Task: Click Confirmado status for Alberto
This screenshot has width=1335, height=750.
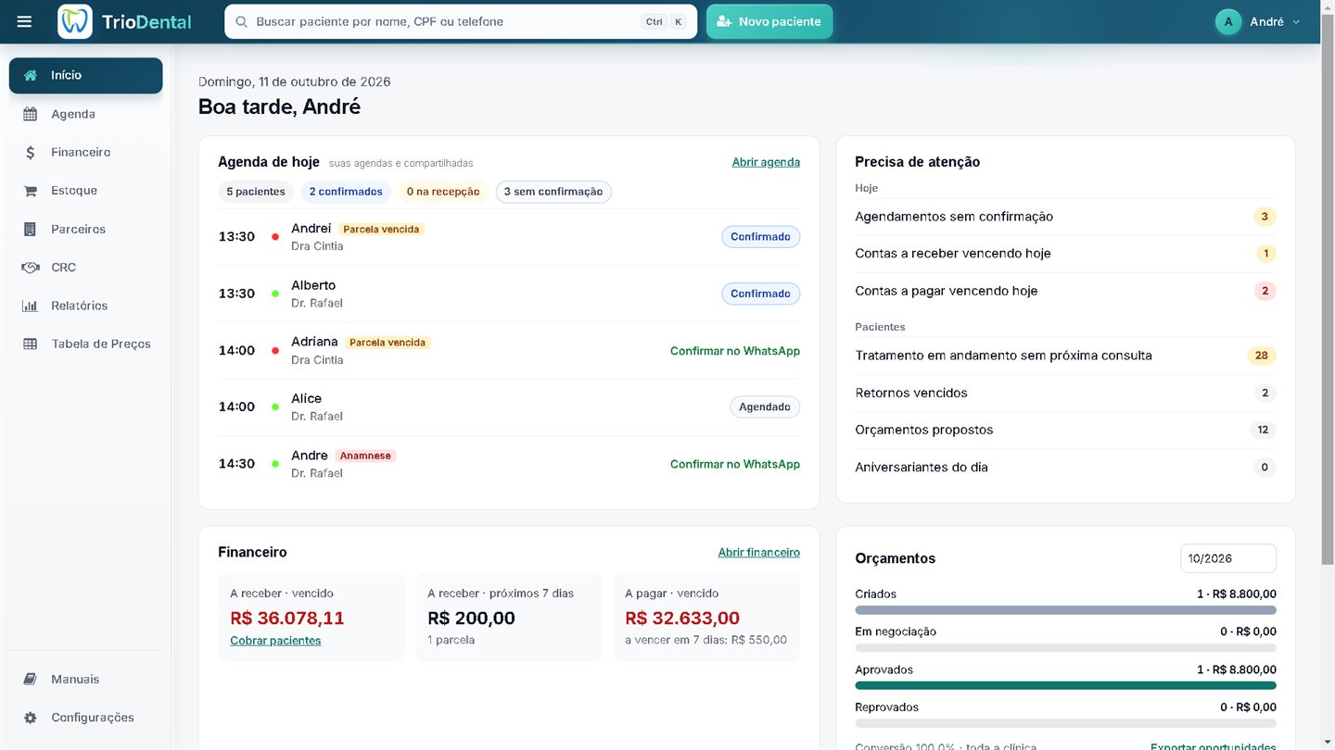Action: [x=760, y=294]
